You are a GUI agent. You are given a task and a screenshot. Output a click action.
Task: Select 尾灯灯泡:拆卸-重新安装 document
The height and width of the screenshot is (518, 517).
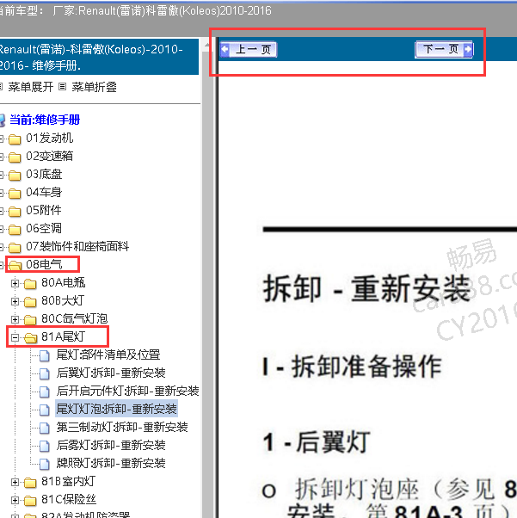pos(116,409)
